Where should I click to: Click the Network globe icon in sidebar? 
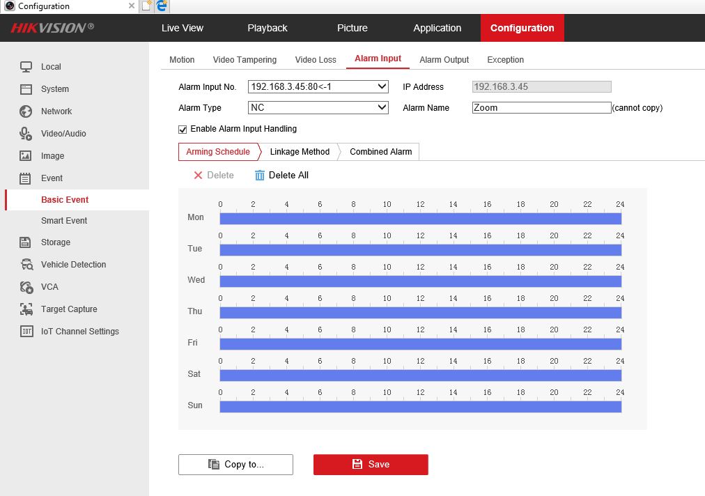point(26,111)
